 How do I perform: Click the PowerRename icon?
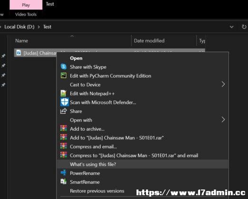pyautogui.click(x=64, y=173)
